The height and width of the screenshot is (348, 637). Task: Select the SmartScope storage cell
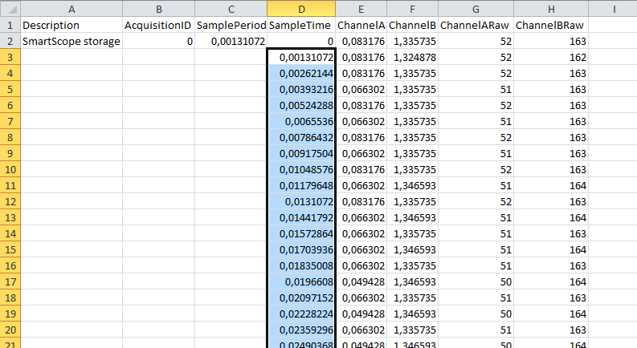(x=71, y=41)
